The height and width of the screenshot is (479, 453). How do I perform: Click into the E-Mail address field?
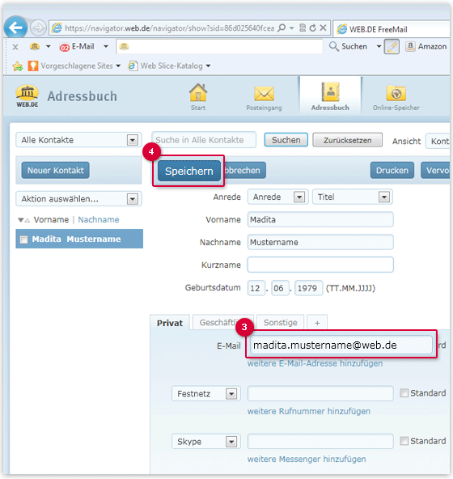pyautogui.click(x=341, y=345)
